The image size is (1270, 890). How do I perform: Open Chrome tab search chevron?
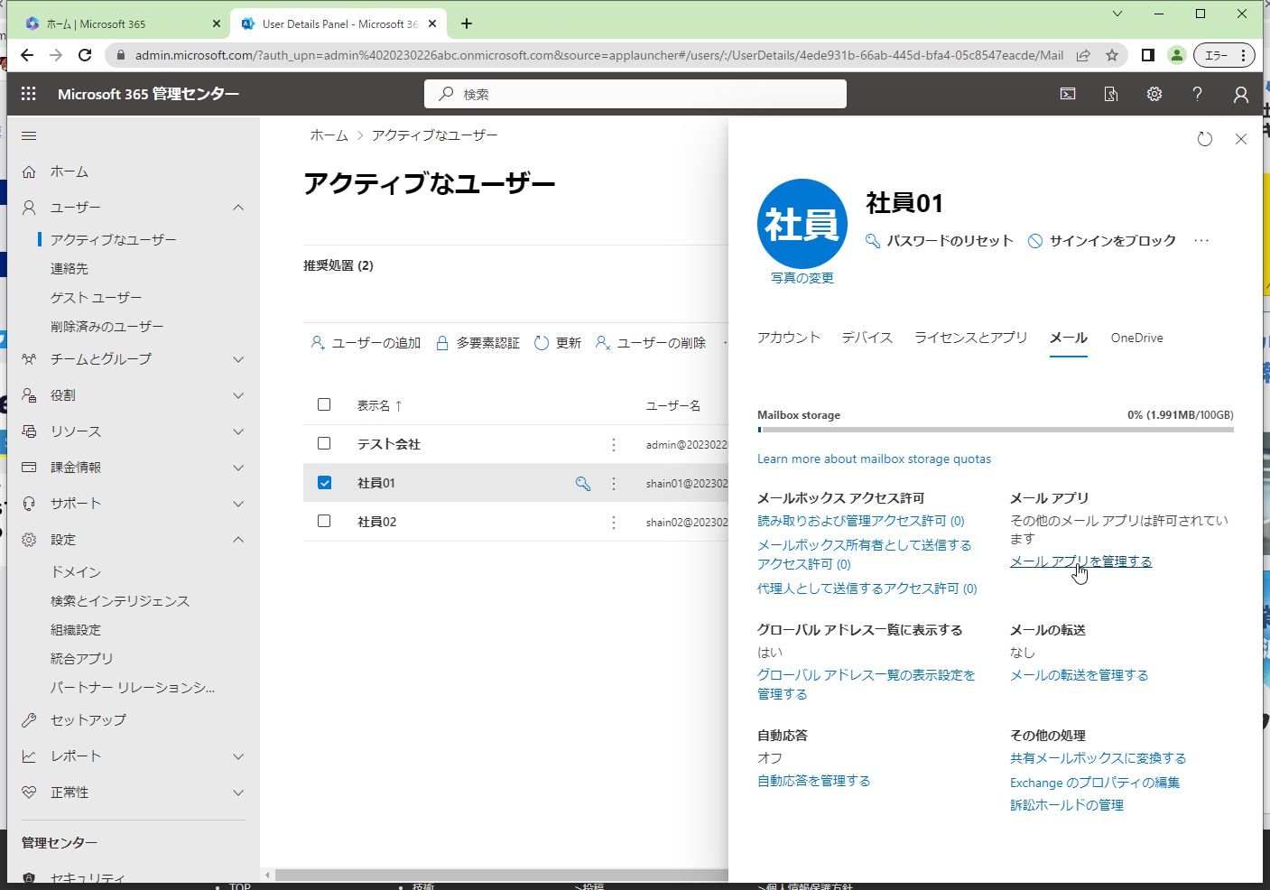[1117, 14]
